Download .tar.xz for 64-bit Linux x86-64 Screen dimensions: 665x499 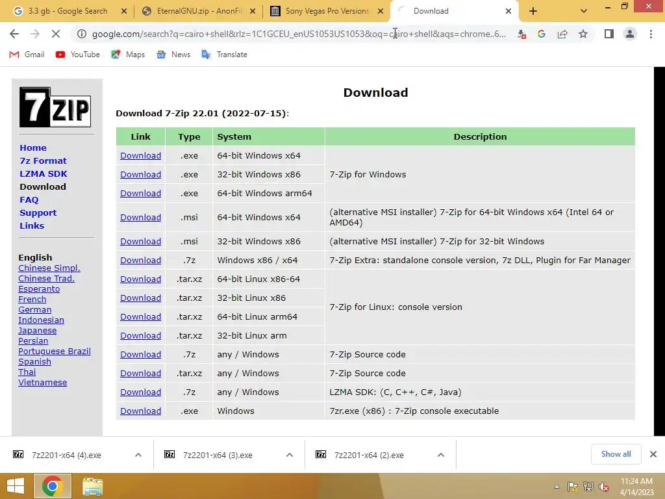point(140,279)
